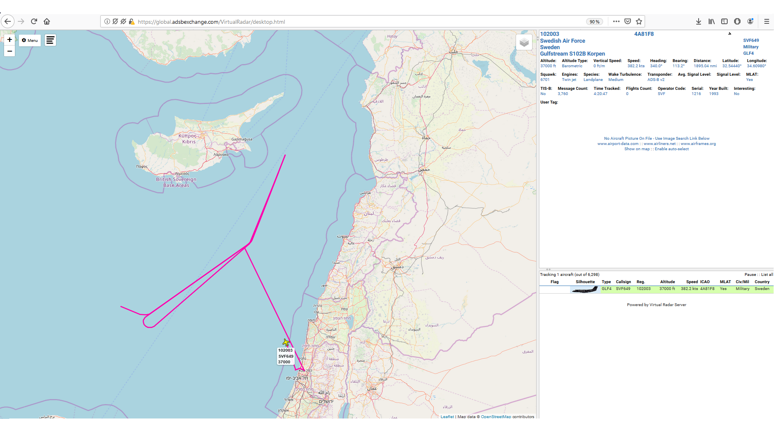Toggle Enable auto-select link
The width and height of the screenshot is (774, 435).
[x=672, y=149]
